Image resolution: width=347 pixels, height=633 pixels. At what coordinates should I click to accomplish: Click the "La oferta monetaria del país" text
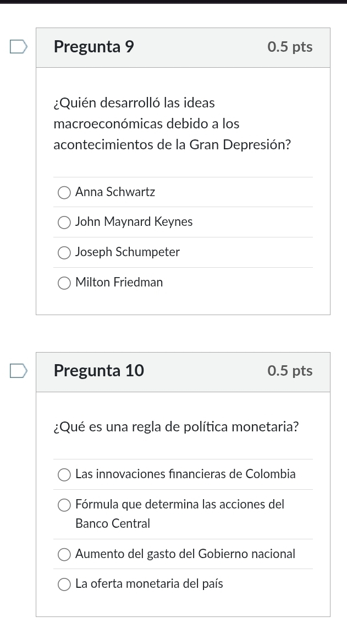point(149,584)
